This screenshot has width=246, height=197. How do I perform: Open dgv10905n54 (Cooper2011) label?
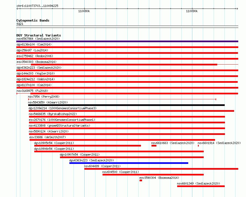click(x=54, y=143)
